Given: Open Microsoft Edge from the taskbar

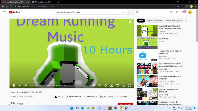Looking at the screenshot, I should click(83, 108).
